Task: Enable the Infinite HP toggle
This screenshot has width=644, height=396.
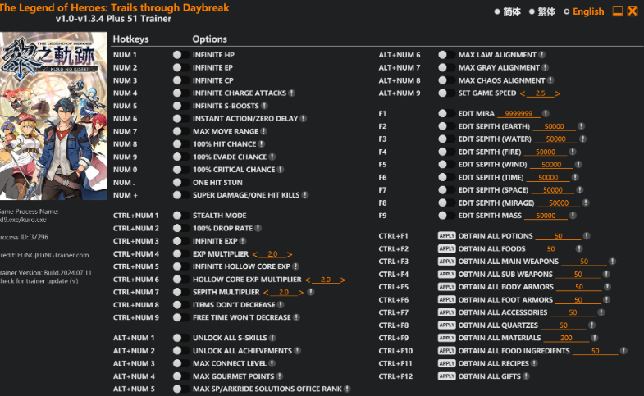Action: (x=177, y=55)
